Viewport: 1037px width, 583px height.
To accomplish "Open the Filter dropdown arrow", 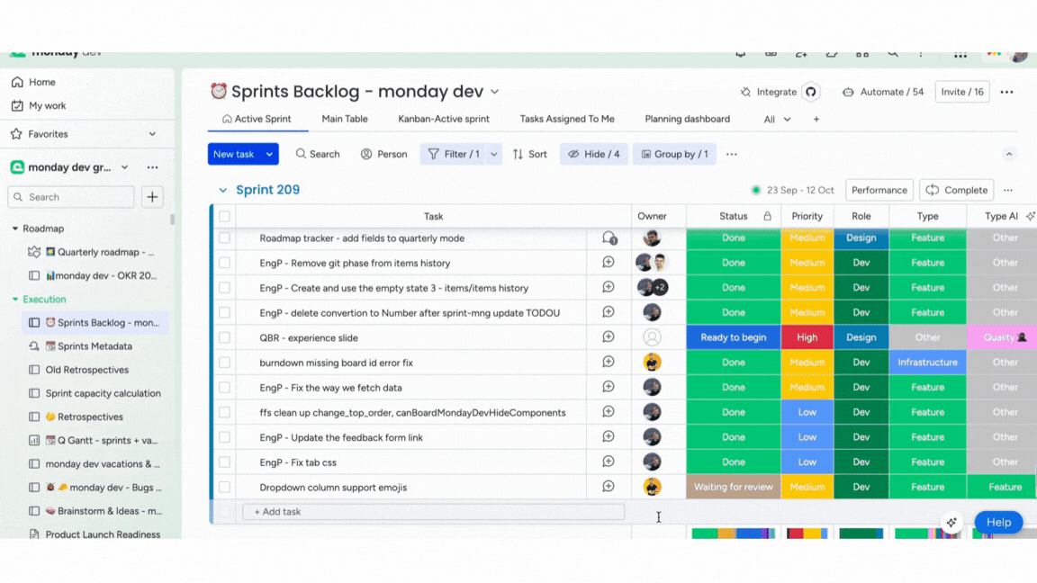I will point(494,154).
